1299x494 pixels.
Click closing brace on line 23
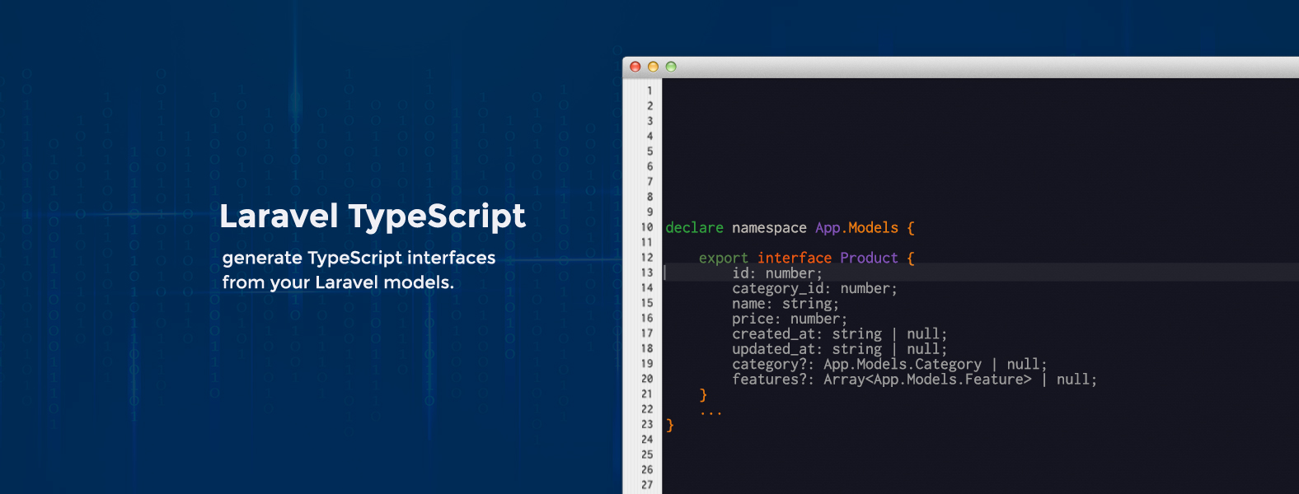670,426
